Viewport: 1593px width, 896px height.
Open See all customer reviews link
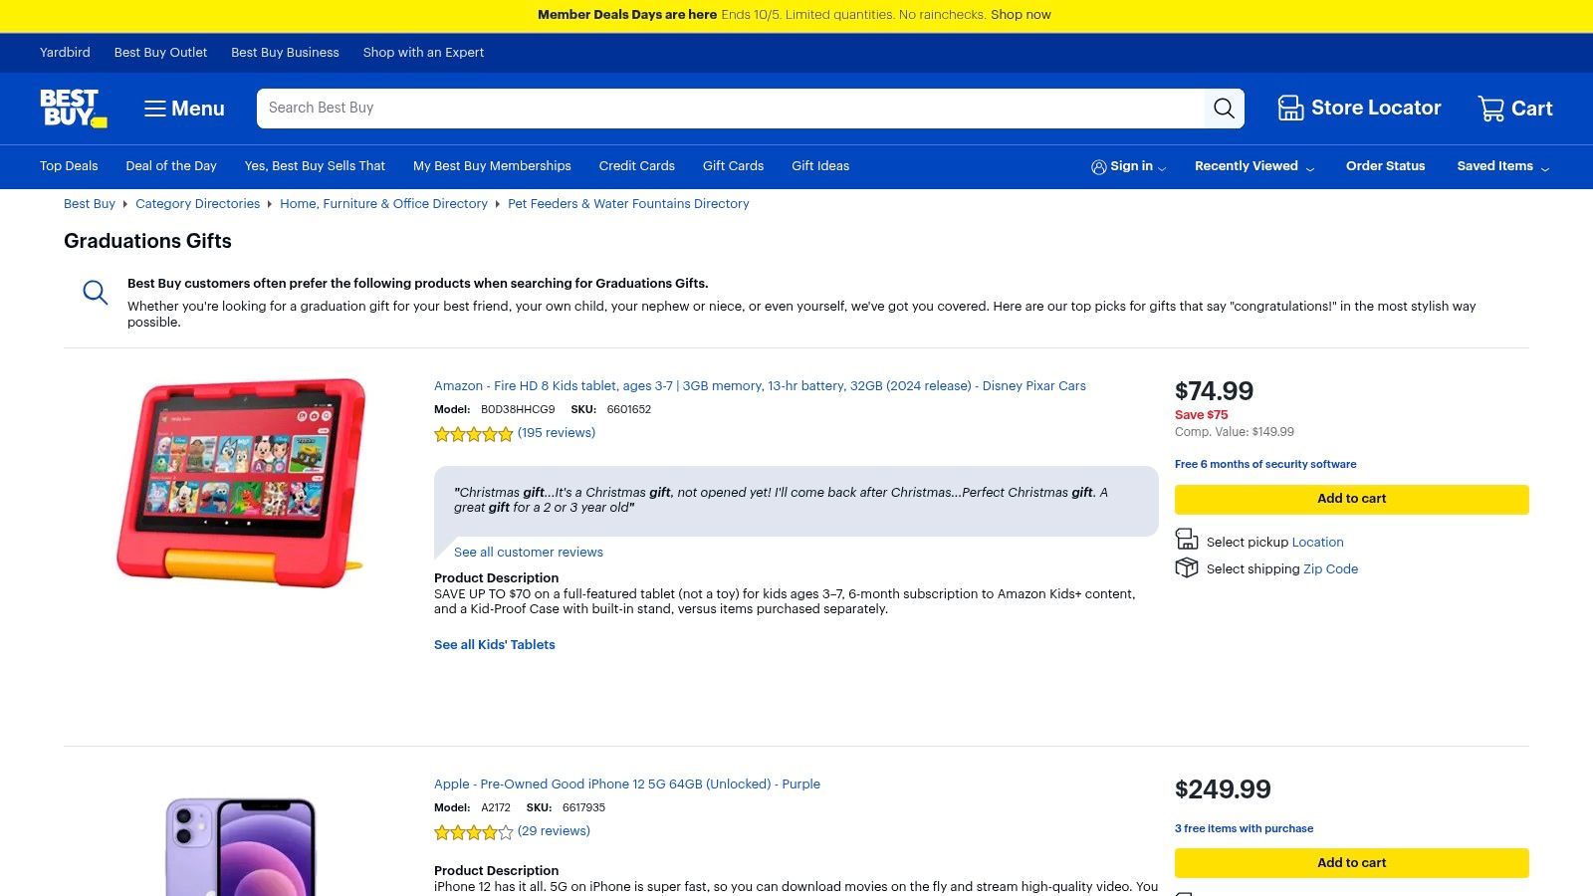pos(528,553)
